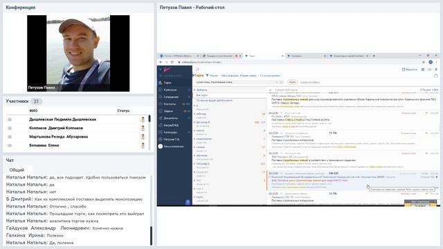
Task: Open the Торги section in the sidebar
Action: pos(168,83)
